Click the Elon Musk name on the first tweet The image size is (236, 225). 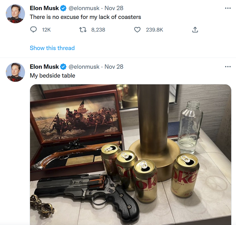coord(44,8)
